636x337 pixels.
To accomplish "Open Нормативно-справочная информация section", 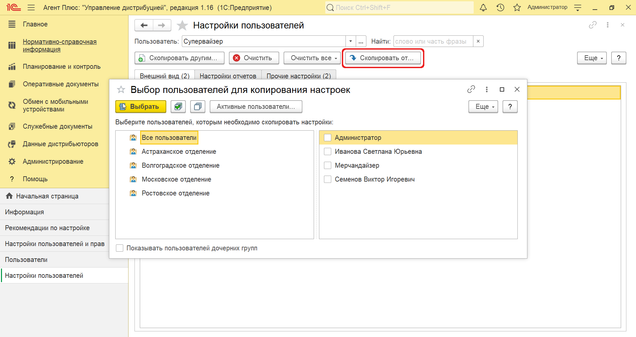I will 60,46.
